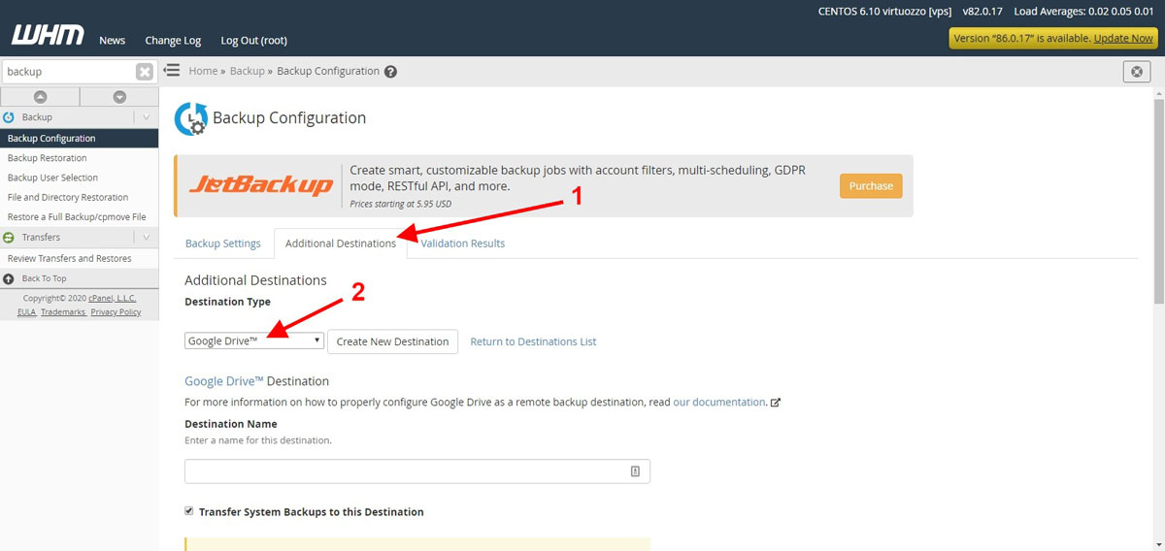This screenshot has width=1165, height=551.
Task: Click the close X icon at top right
Action: [x=1137, y=72]
